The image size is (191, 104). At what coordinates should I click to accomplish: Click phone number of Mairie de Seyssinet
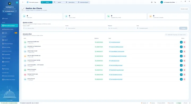99,70
